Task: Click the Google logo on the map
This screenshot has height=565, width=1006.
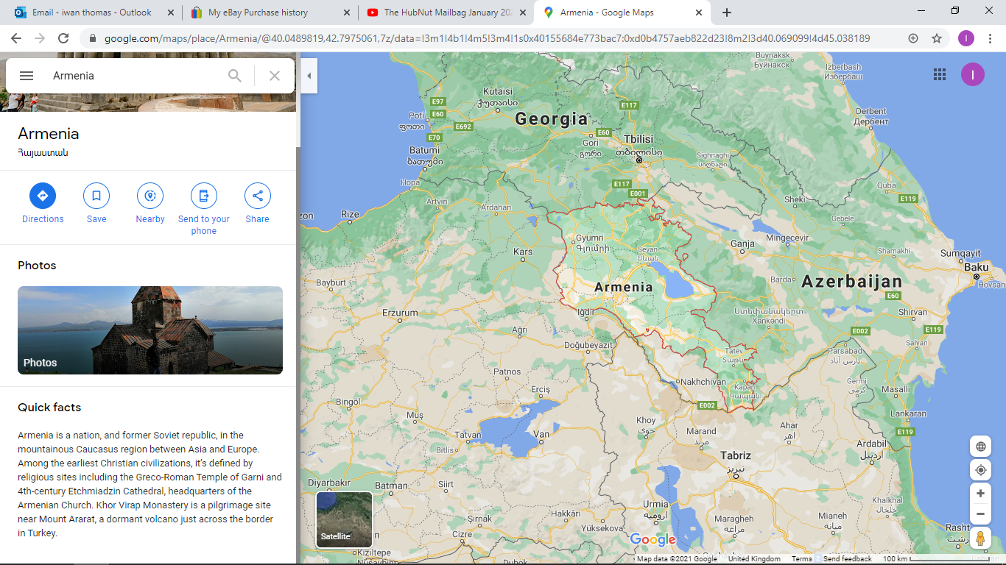Action: click(653, 539)
